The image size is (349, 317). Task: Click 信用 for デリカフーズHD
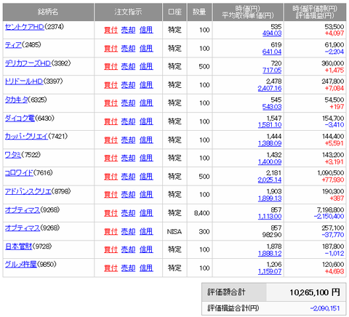[146, 66]
